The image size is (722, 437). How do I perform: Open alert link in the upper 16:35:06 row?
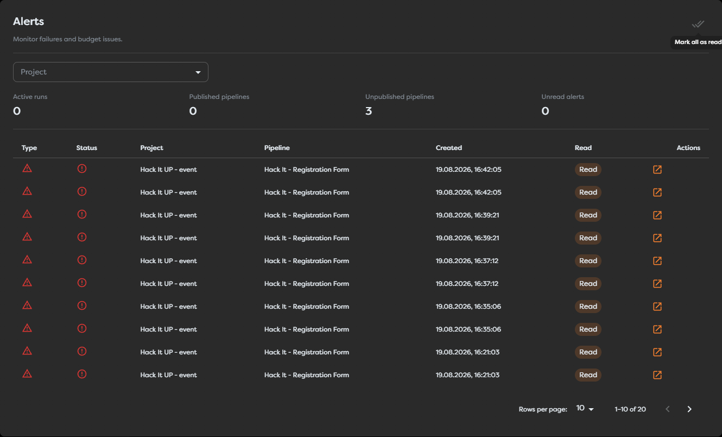(x=657, y=307)
